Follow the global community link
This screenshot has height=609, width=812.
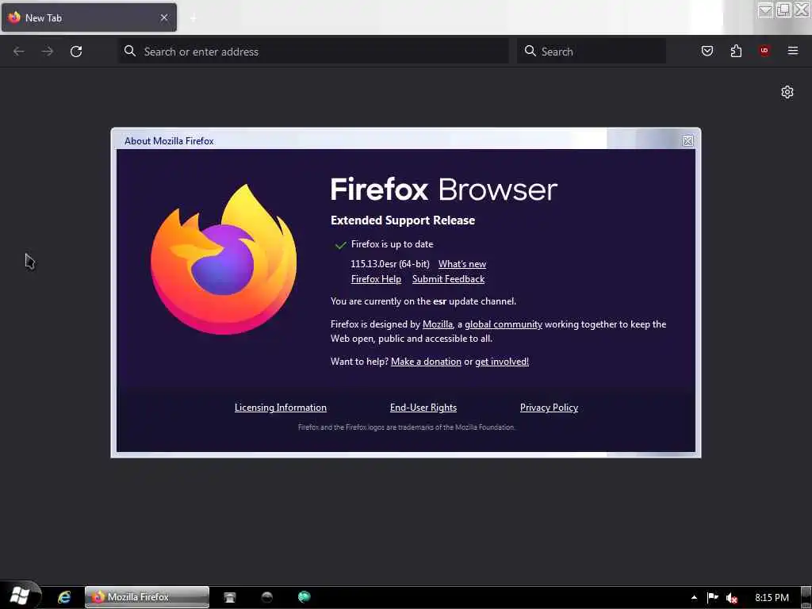pyautogui.click(x=504, y=324)
